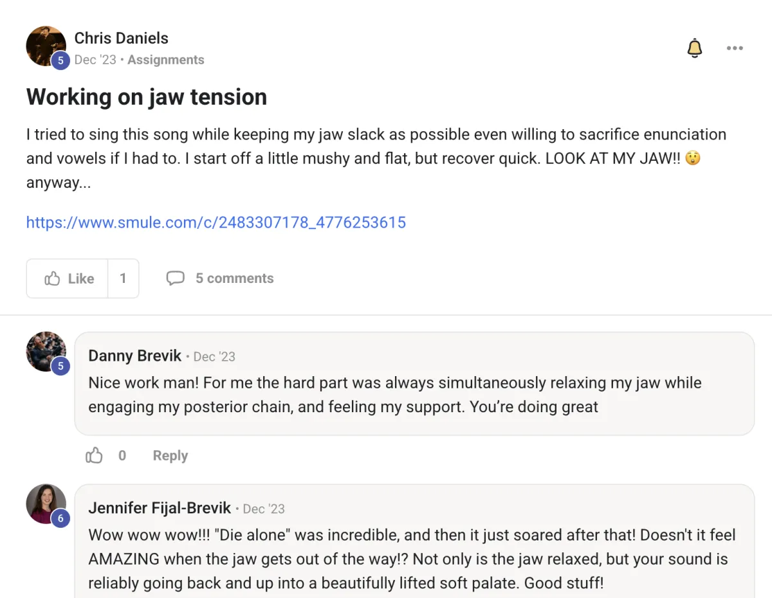Screen dimensions: 772x598
Task: Reply to Danny Brevik's comment
Action: [x=170, y=456]
